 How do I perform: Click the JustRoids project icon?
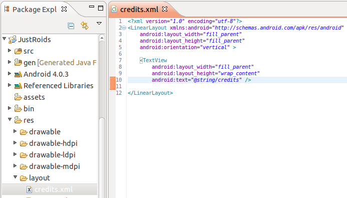[13, 40]
